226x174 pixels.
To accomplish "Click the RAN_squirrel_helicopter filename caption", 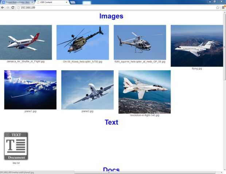I will [140, 62].
